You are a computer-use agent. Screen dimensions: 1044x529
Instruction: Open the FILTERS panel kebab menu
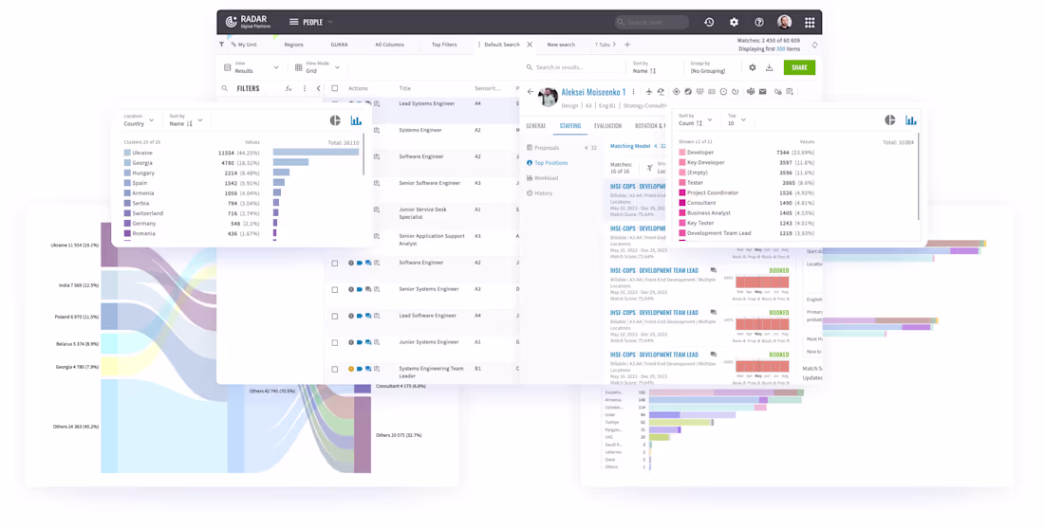305,88
